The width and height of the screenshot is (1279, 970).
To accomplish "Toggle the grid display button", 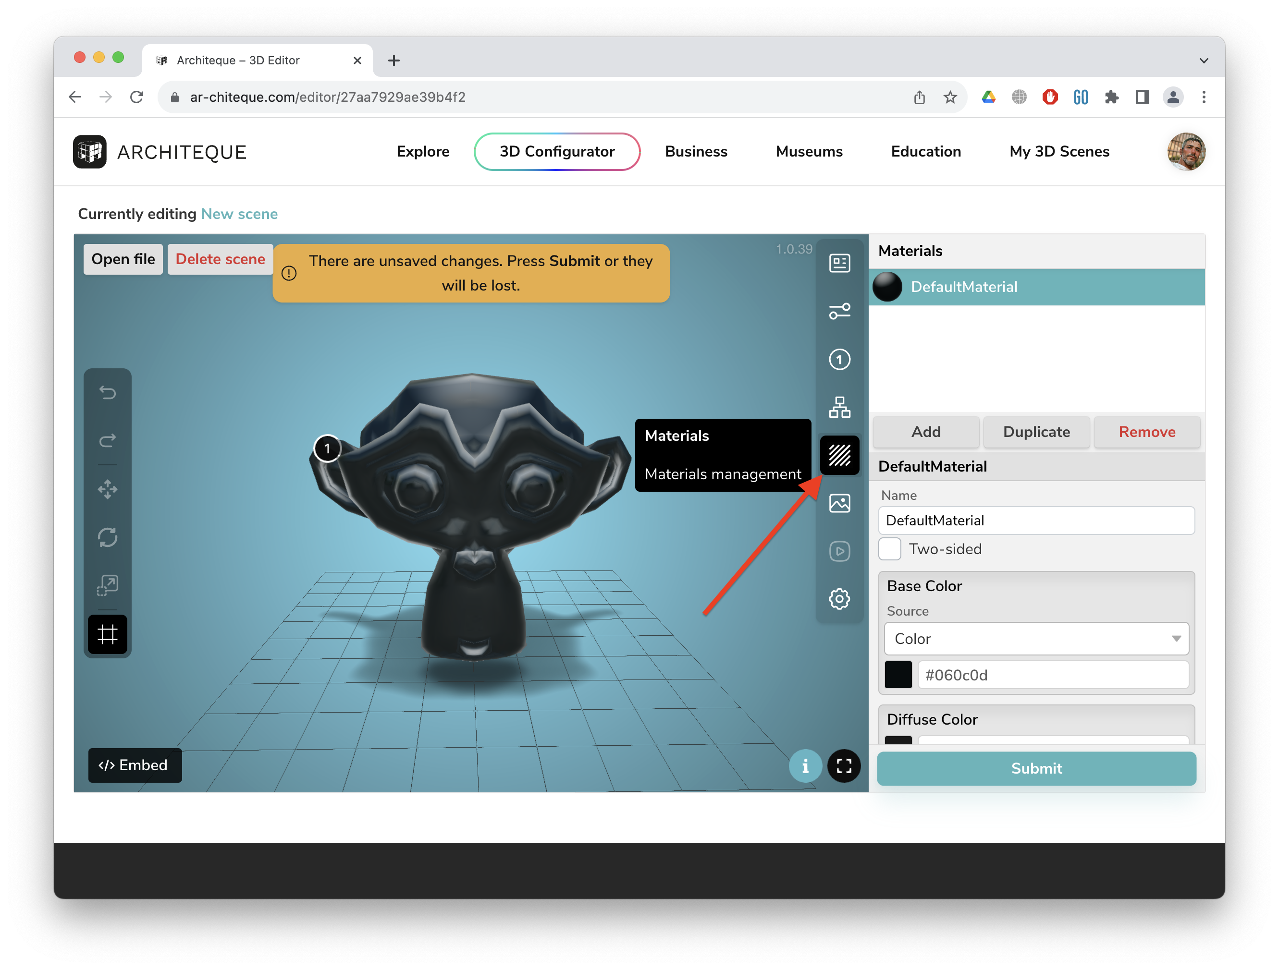I will click(108, 634).
